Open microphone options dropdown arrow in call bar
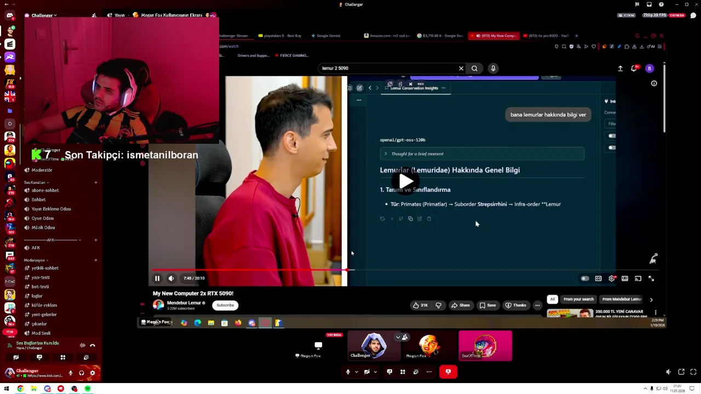701x394 pixels. click(x=356, y=372)
